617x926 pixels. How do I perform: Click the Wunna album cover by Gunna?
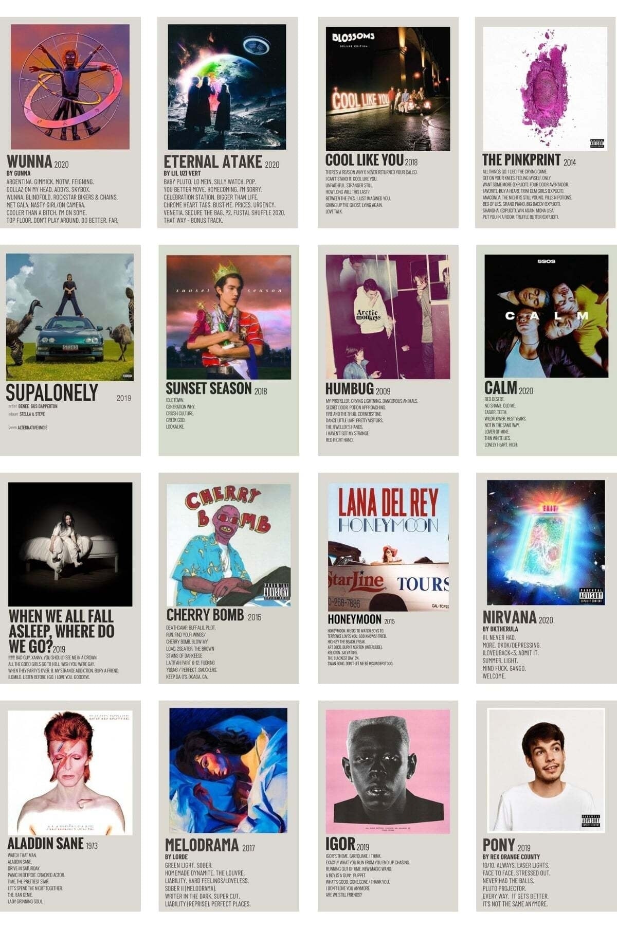coord(70,86)
